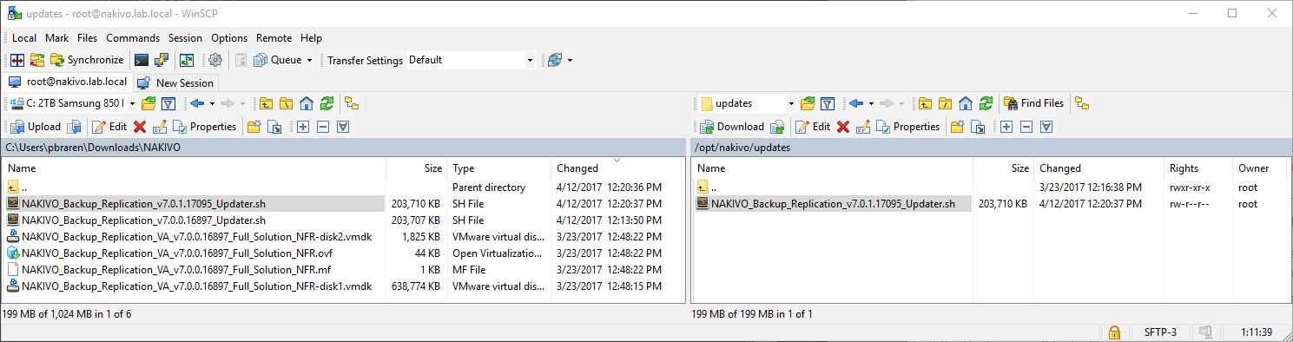Image resolution: width=1293 pixels, height=342 pixels.
Task: Go to local home directory icon
Action: click(x=306, y=103)
